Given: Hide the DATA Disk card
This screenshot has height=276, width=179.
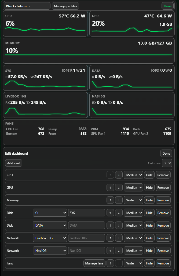Looking at the screenshot, I should tap(149, 226).
